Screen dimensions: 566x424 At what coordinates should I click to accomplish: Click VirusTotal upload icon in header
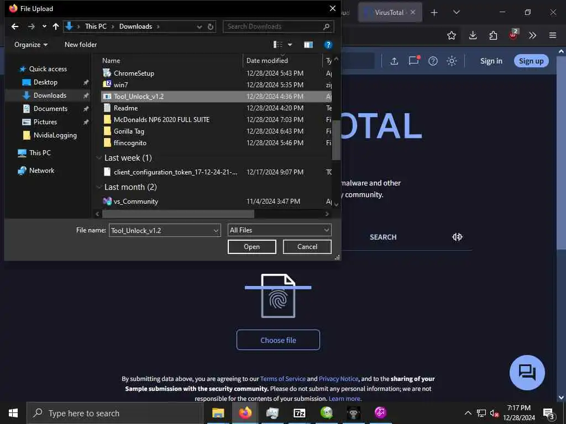(394, 61)
